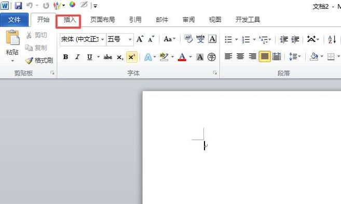The width and height of the screenshot is (341, 204).
Task: Apply multilevel list
Action: point(264,40)
